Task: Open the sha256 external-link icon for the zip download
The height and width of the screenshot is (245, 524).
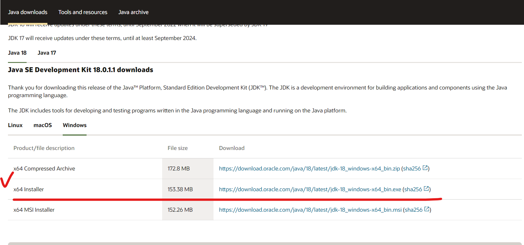Action: pyautogui.click(x=425, y=168)
